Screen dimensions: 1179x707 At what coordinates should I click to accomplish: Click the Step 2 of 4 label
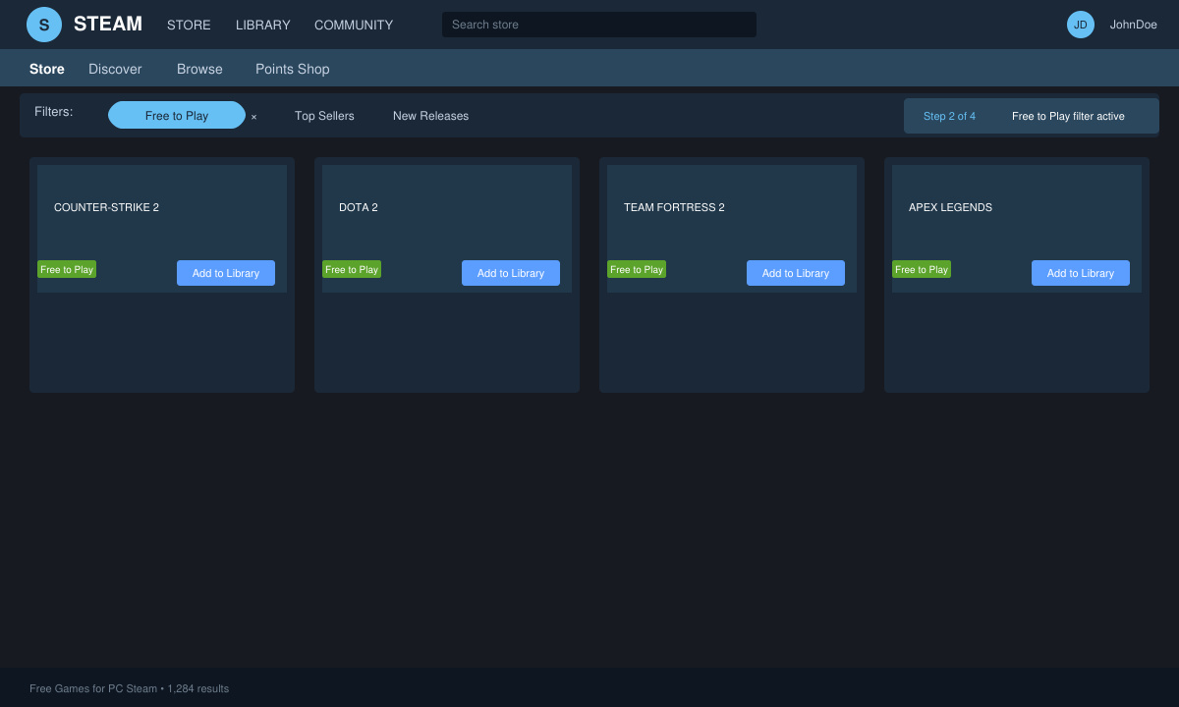[949, 116]
